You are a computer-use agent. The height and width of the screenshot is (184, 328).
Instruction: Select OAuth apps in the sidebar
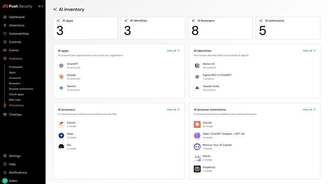click(x=16, y=94)
